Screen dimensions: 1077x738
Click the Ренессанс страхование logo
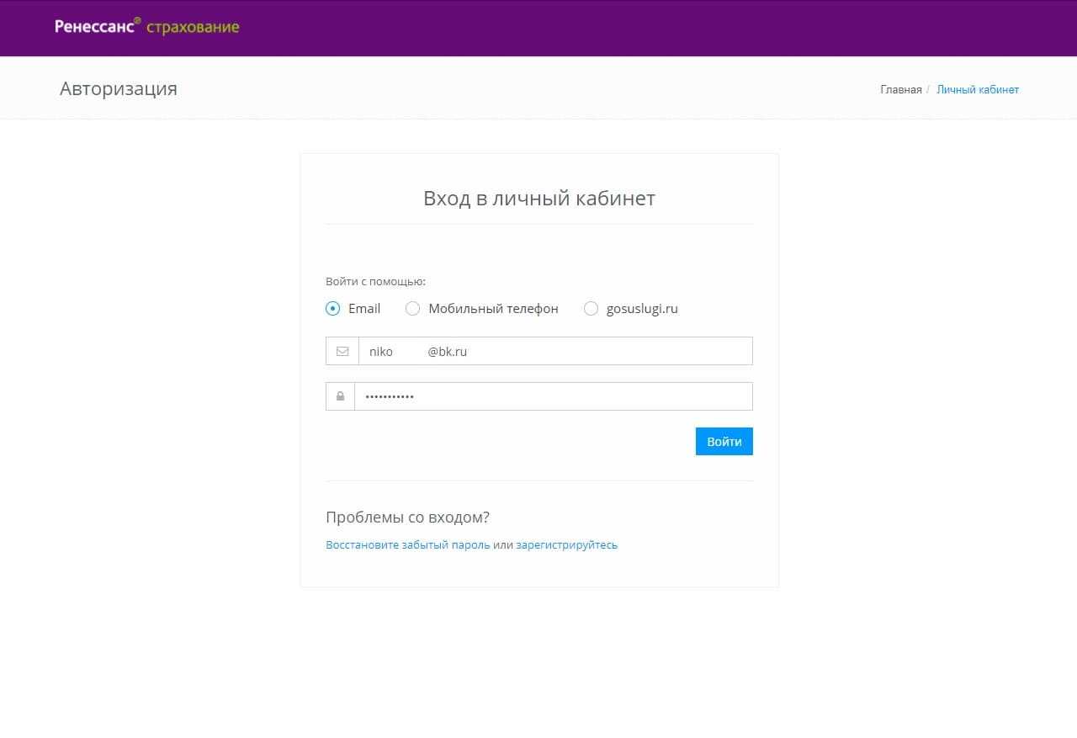(146, 27)
